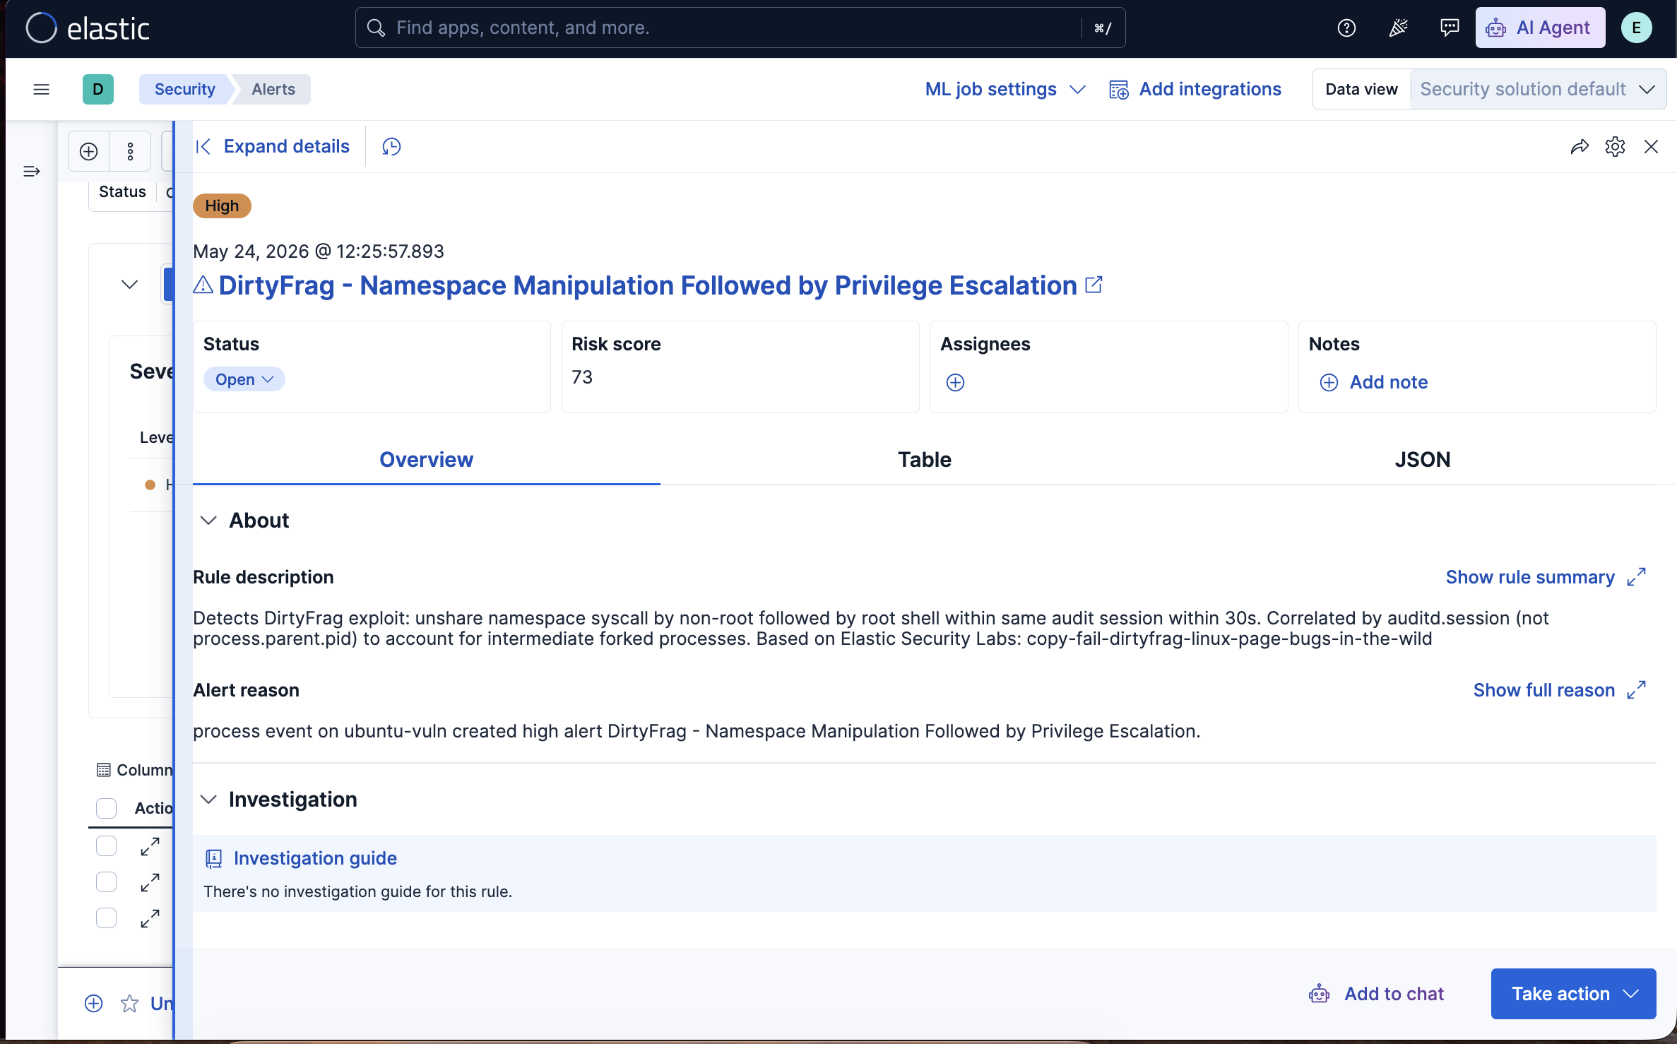Click the alert timestamp May 24, 2026

pyautogui.click(x=319, y=251)
